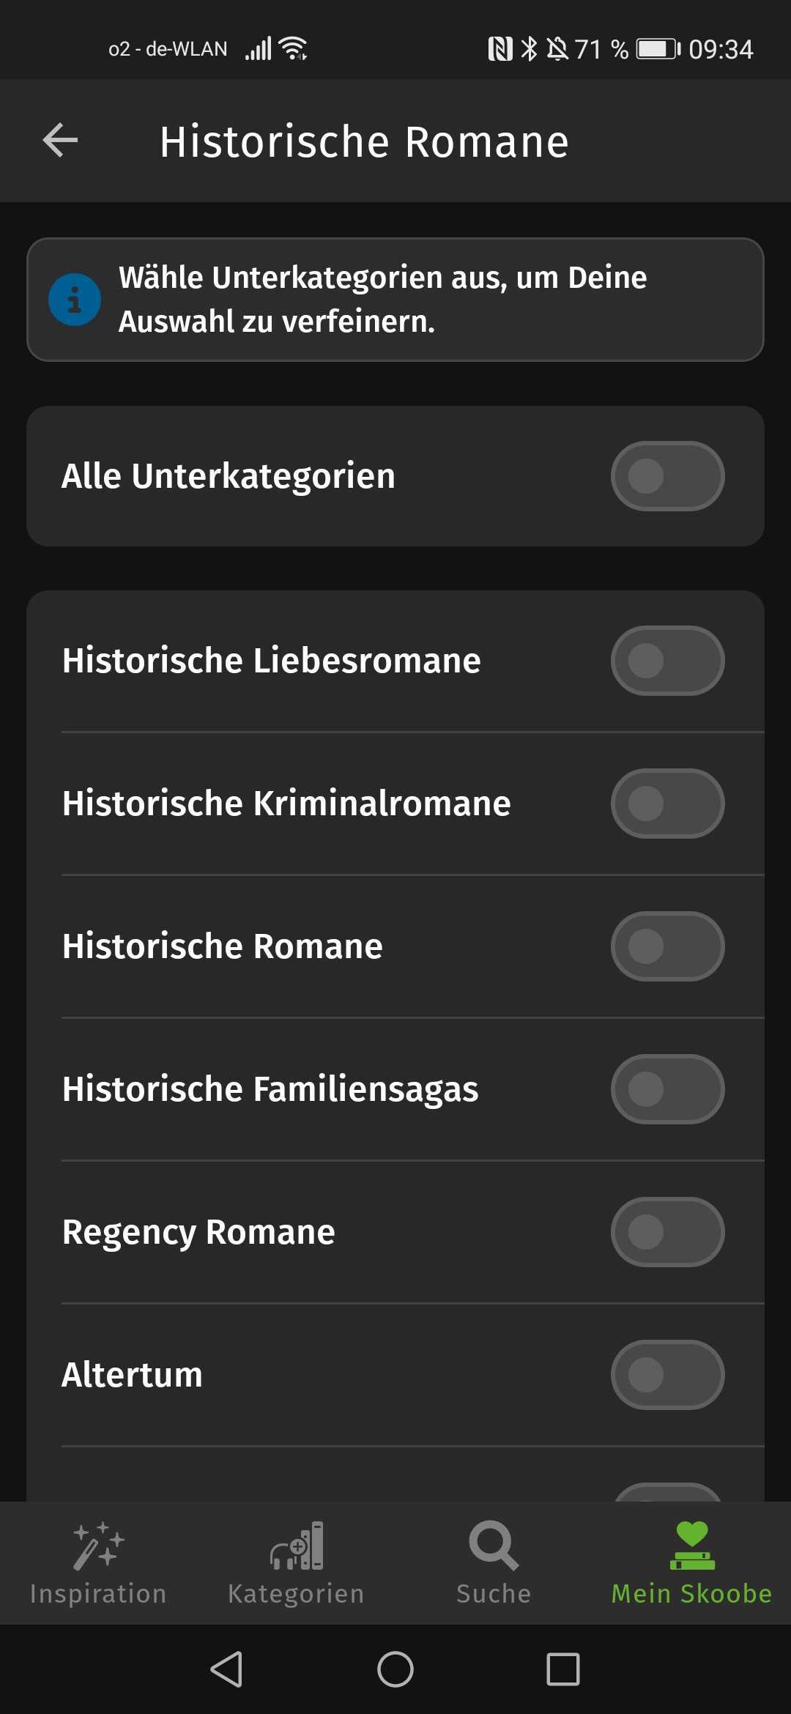Screen dimensions: 791x1714
Task: Tap the Regency Romane row label
Action: click(x=198, y=1233)
